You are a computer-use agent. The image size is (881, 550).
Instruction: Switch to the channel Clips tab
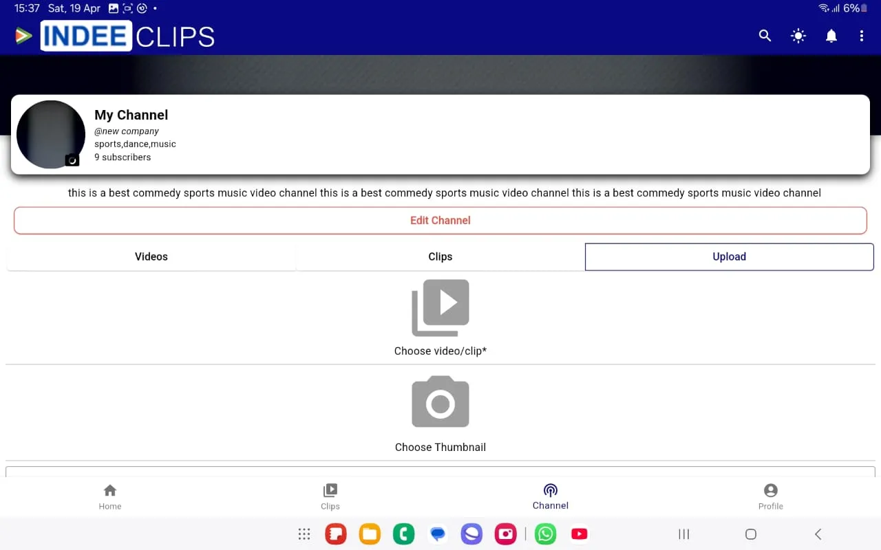(440, 256)
